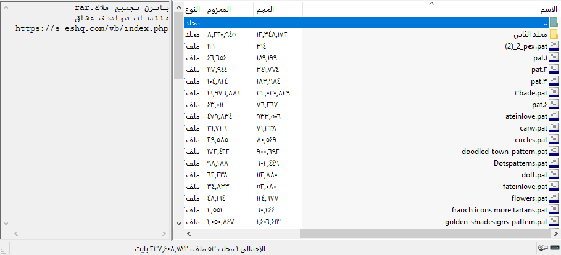
Task: Sort by the النوع (Type) column header
Action: 194,9
